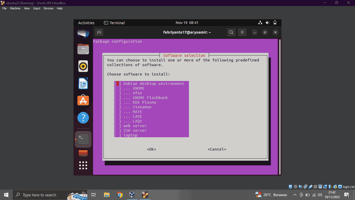The width and height of the screenshot is (355, 200).
Task: Open Chrome from Windows taskbar
Action: pos(120,195)
